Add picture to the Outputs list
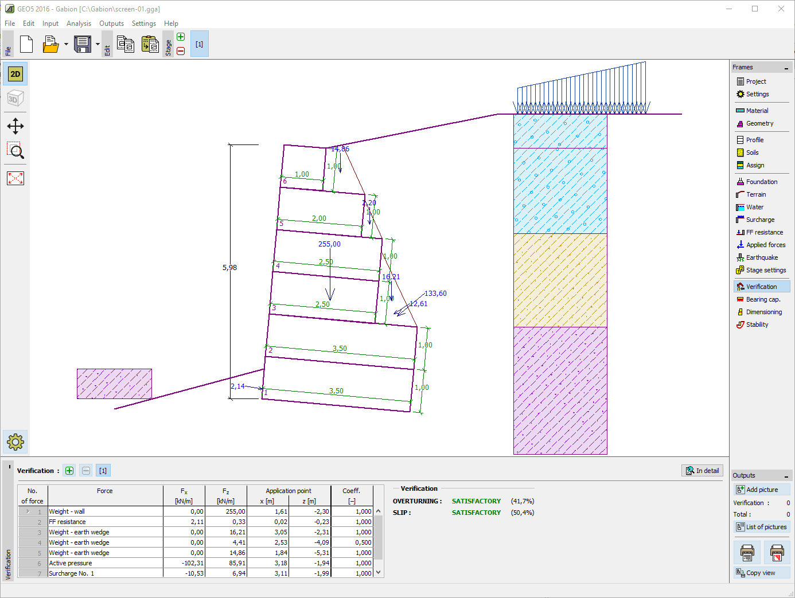 [x=762, y=489]
